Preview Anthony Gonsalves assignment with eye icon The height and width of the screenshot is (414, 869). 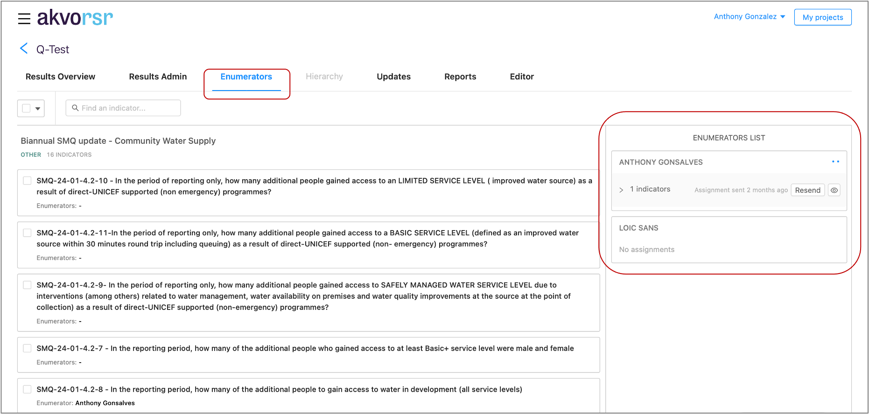pos(834,190)
